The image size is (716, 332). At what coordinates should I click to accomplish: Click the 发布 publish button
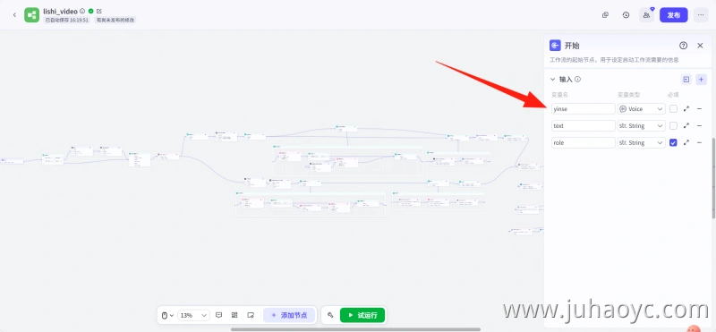[x=674, y=15]
